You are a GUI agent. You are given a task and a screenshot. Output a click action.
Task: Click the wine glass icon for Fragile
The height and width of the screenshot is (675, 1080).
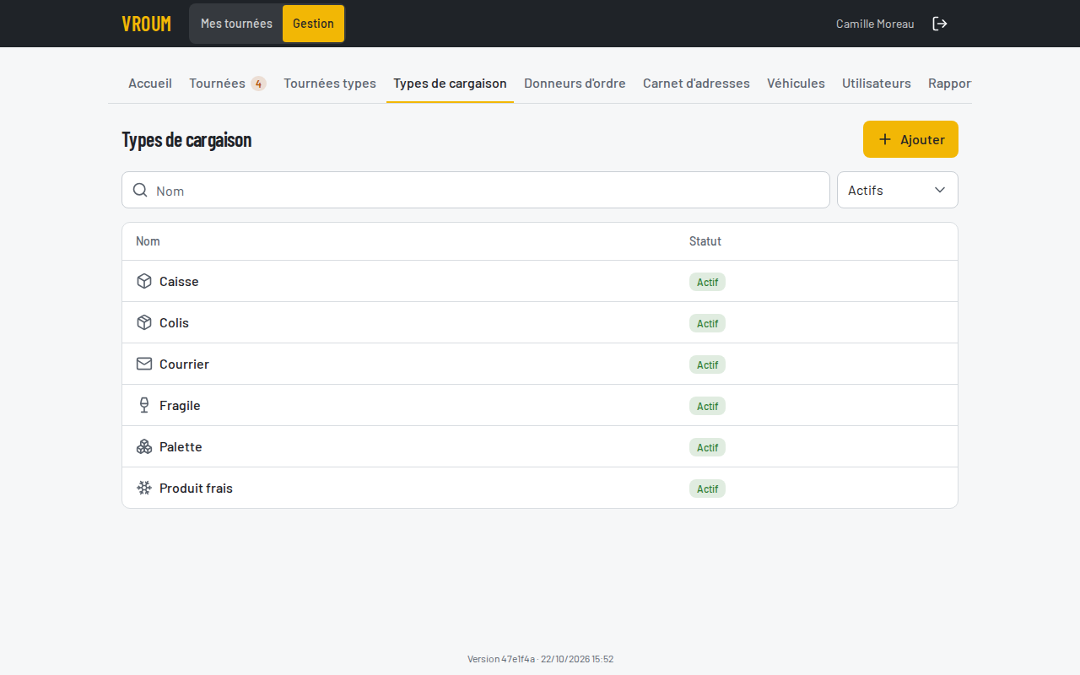144,405
